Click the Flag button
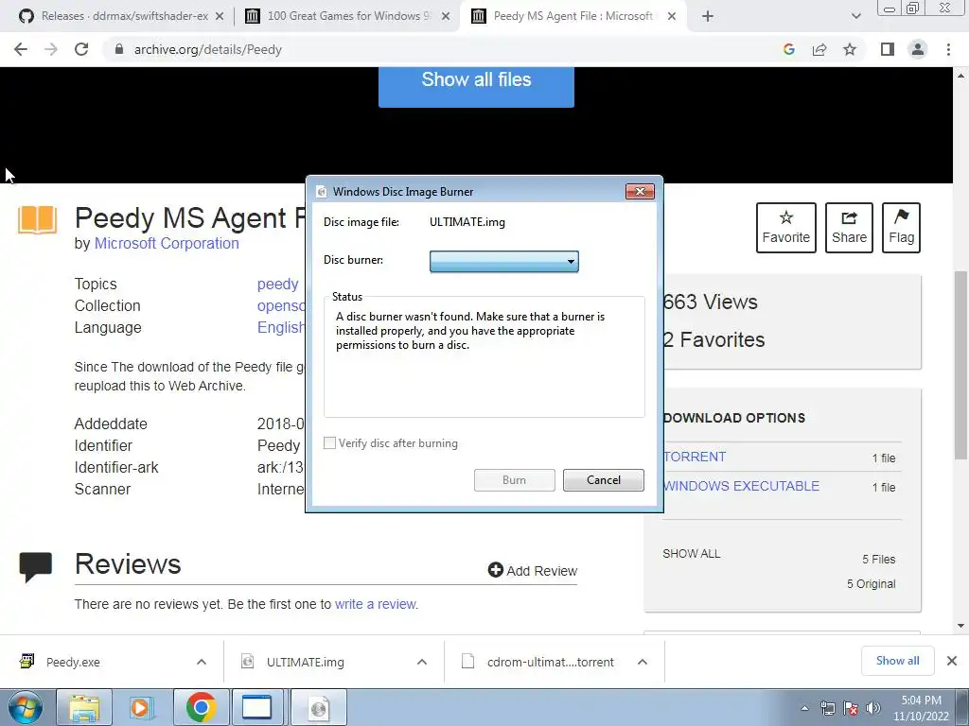 click(x=901, y=227)
